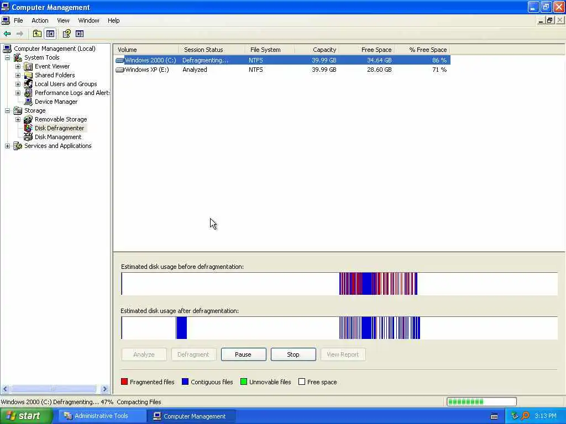Click the green defragmentation progress bar
The height and width of the screenshot is (424, 566).
point(481,402)
